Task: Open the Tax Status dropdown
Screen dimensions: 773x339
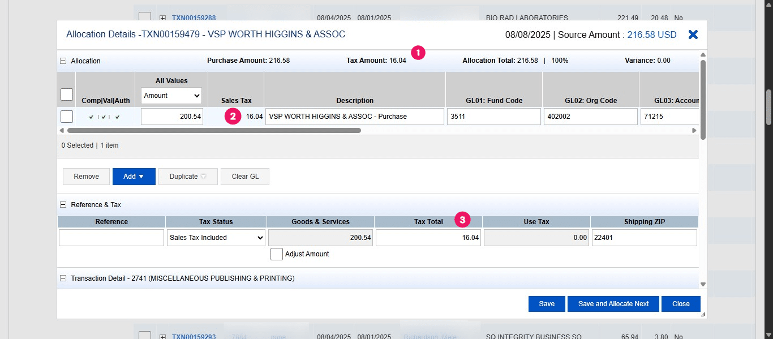Action: (x=216, y=238)
